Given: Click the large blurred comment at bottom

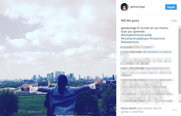Looking at the screenshot, I should 147,91.
